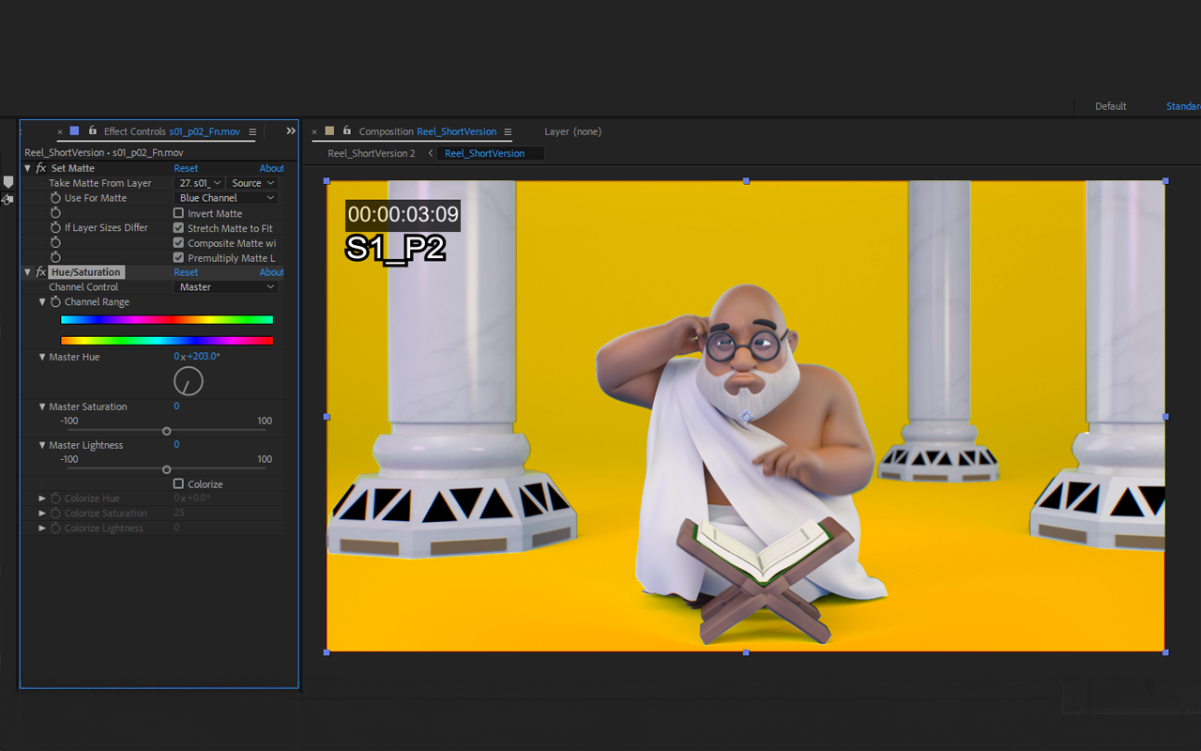The height and width of the screenshot is (751, 1201).
Task: Switch to the Layer (none) panel tab
Action: 572,131
